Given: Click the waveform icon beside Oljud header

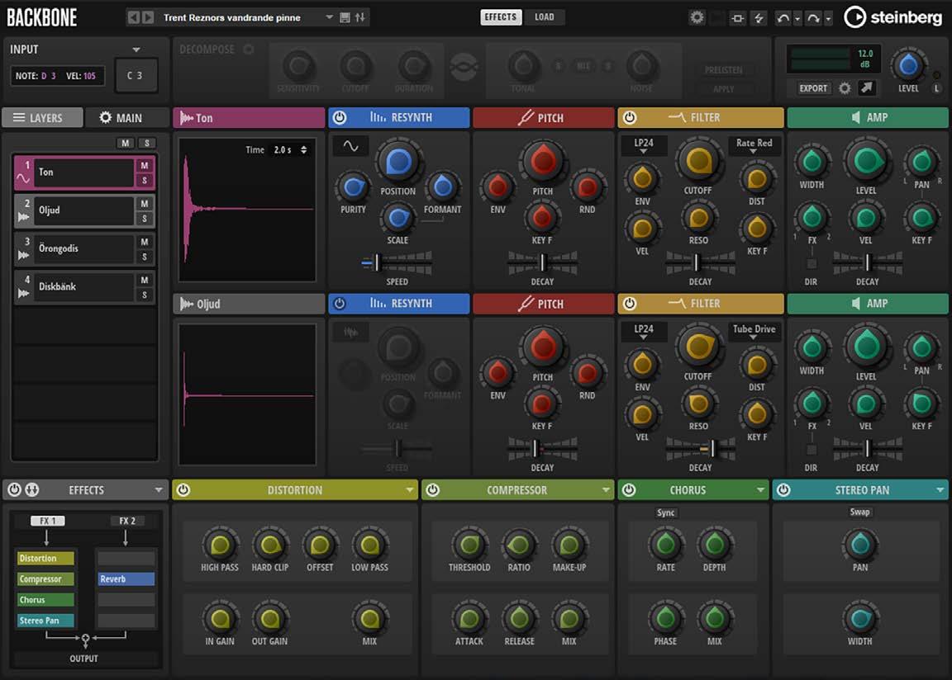Looking at the screenshot, I should pos(187,304).
